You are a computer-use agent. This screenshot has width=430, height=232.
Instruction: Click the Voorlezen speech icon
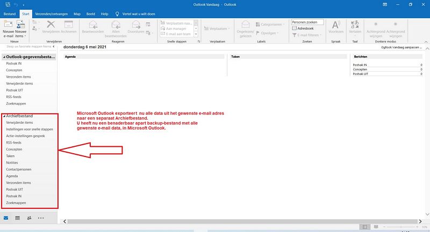point(335,25)
